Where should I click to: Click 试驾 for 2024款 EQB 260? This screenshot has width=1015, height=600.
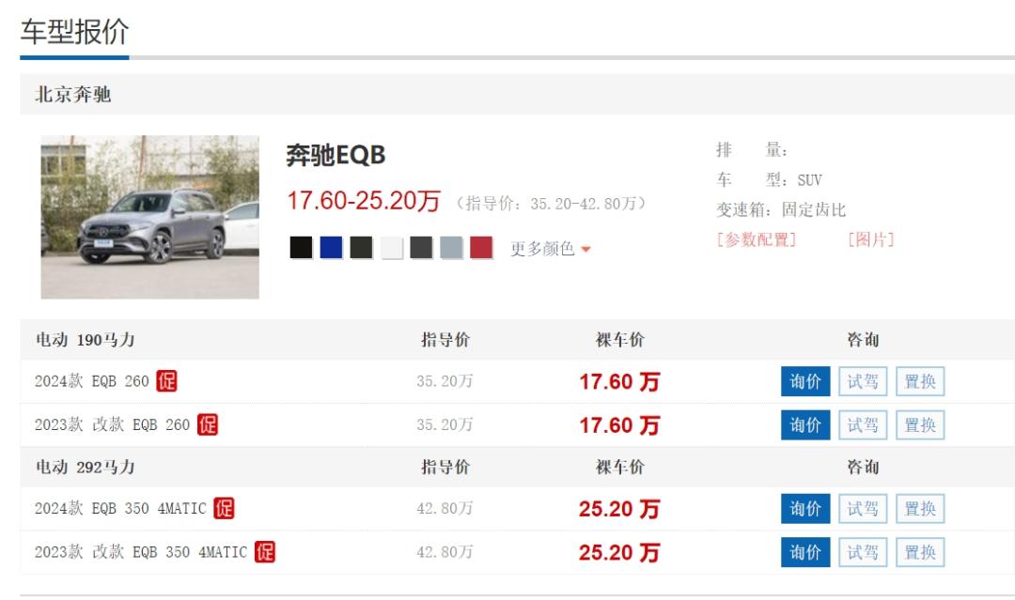click(863, 381)
